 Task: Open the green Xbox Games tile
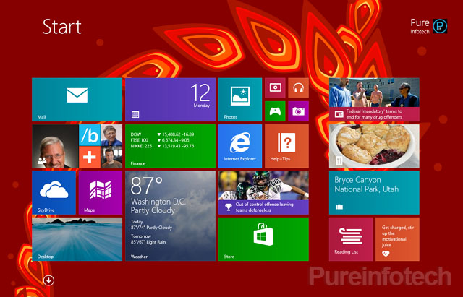click(275, 111)
